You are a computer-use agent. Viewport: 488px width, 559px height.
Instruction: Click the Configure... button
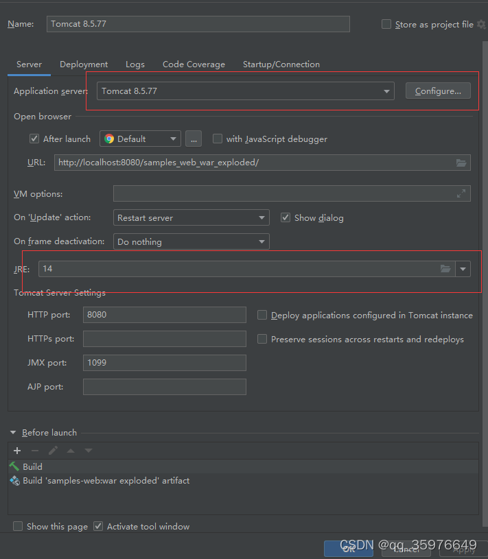(438, 91)
